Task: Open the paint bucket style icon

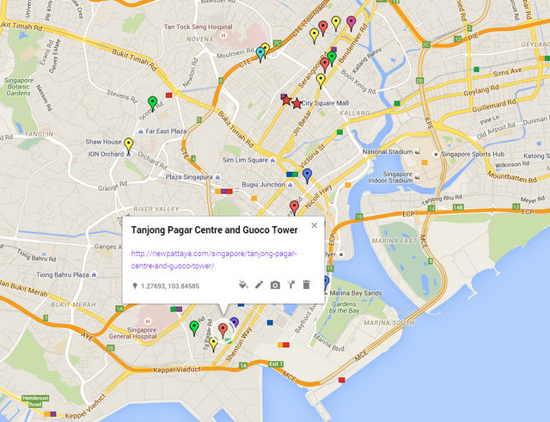Action: pyautogui.click(x=243, y=284)
